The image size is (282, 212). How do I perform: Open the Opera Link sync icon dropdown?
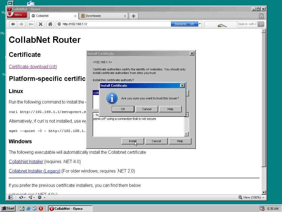[22, 197]
